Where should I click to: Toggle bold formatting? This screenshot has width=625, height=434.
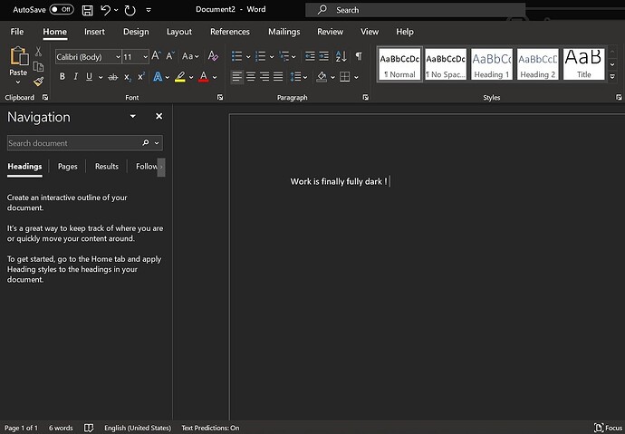coord(62,77)
